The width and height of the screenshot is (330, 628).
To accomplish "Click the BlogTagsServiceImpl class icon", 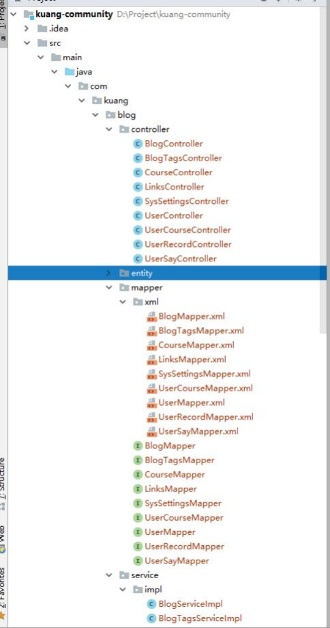I will coord(151,618).
